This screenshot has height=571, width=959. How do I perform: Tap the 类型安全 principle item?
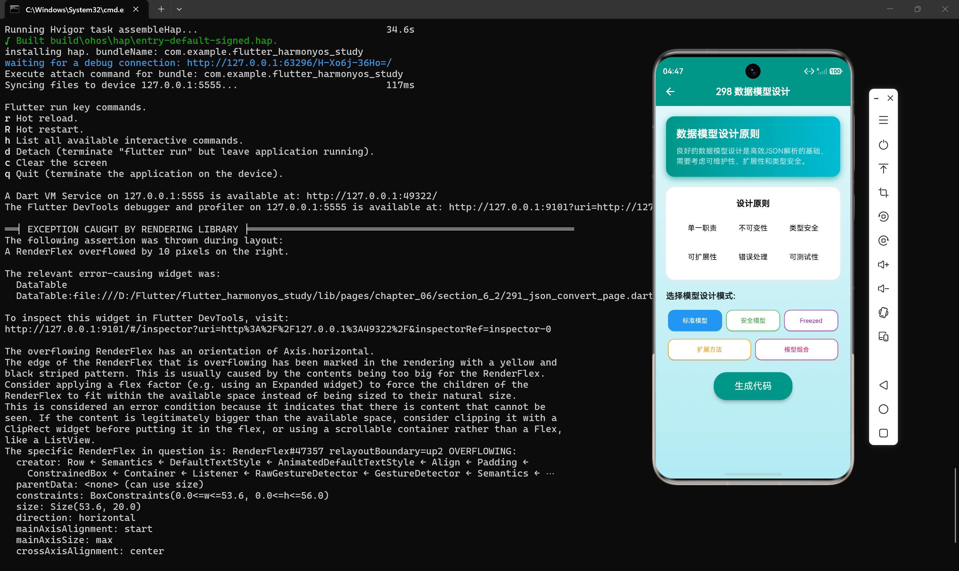click(804, 228)
